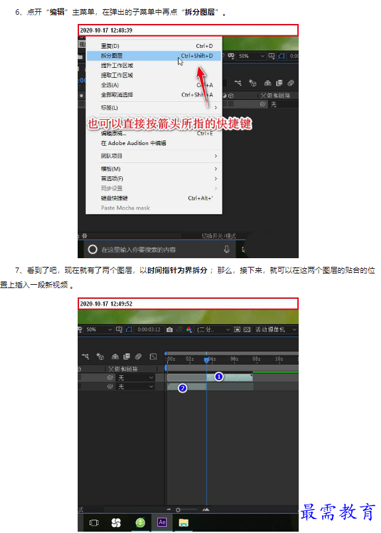The height and width of the screenshot is (533, 381).
Task: Open the 首选项(F) submenu
Action: click(154, 178)
